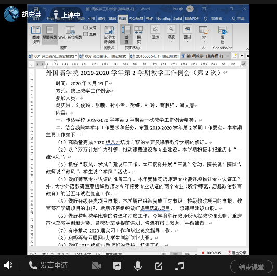
Task: Open the References ribbon tab
Action: coord(91,19)
